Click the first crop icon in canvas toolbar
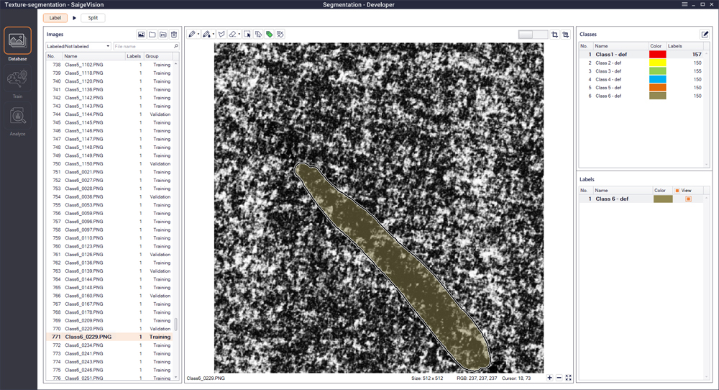Image resolution: width=719 pixels, height=390 pixels. (555, 35)
